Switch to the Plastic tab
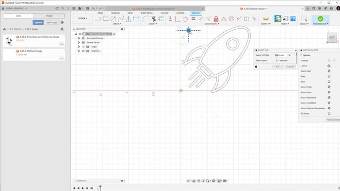The image size is (340, 191). click(x=164, y=13)
